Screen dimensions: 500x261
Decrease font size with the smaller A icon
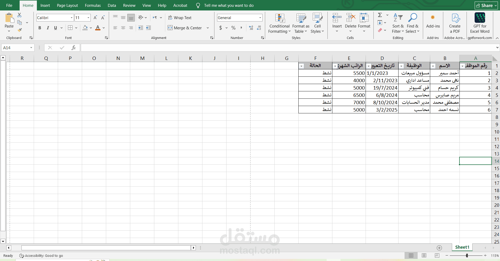pyautogui.click(x=103, y=18)
